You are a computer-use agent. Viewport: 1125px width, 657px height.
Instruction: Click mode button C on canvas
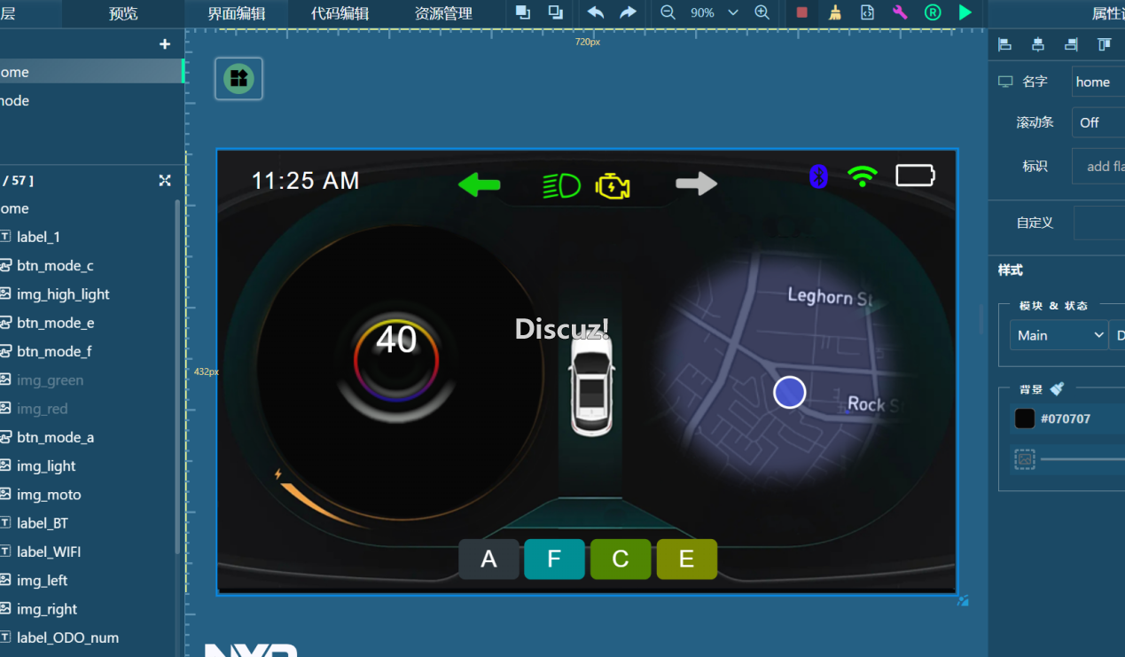coord(621,559)
